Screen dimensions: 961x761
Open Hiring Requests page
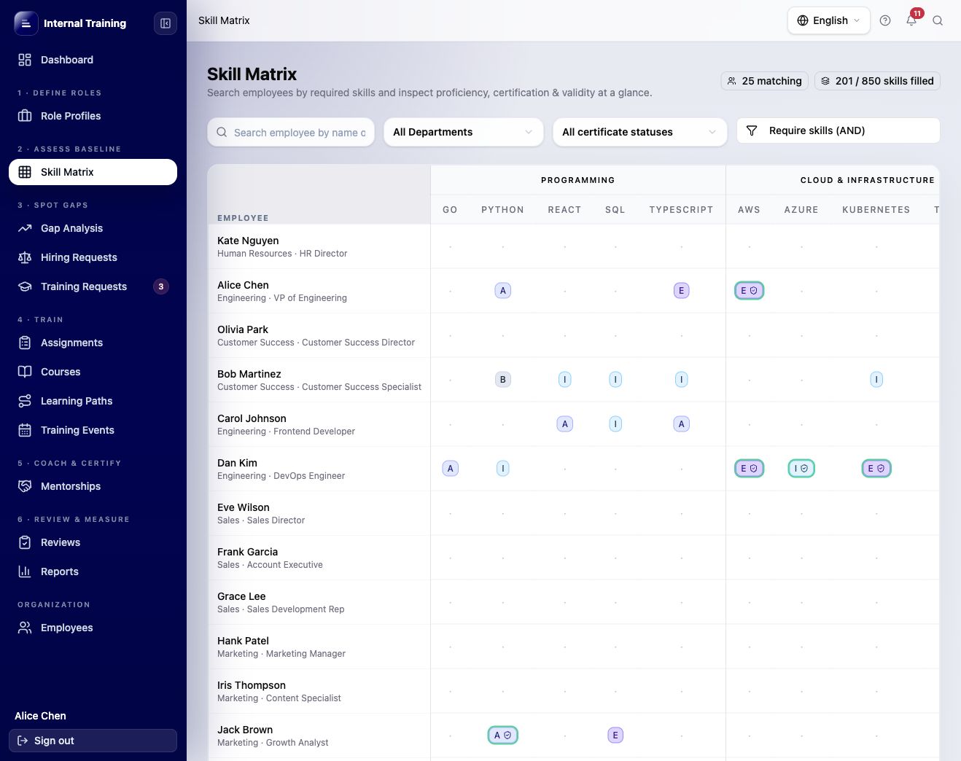(93, 257)
